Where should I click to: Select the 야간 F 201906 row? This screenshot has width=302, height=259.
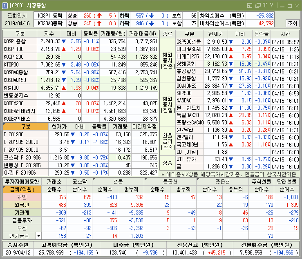point(81,173)
